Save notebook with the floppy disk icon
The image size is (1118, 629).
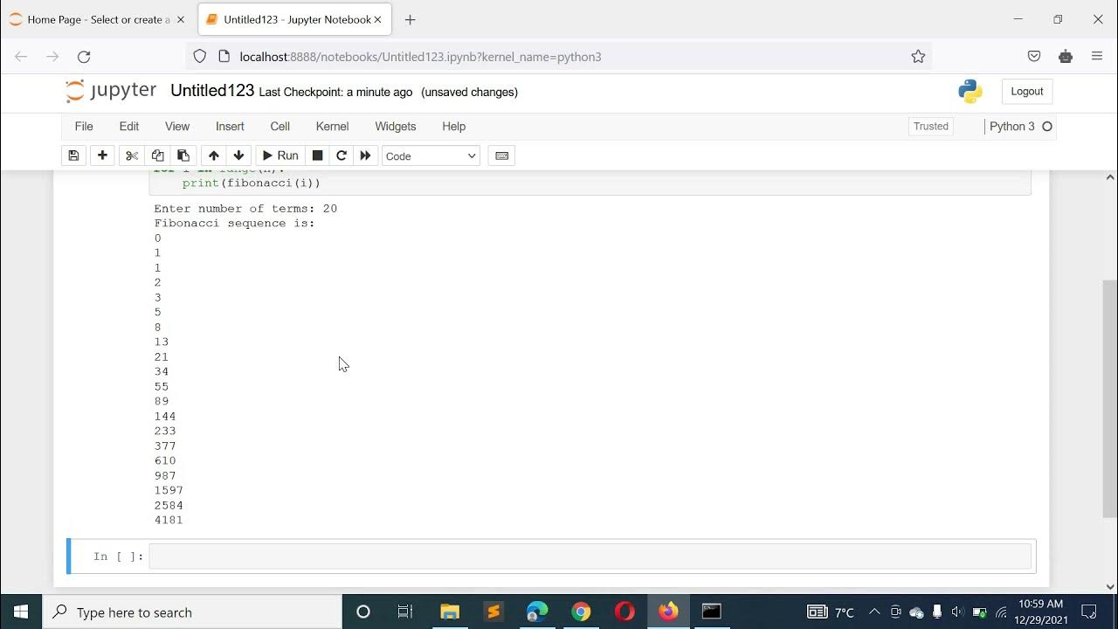73,156
